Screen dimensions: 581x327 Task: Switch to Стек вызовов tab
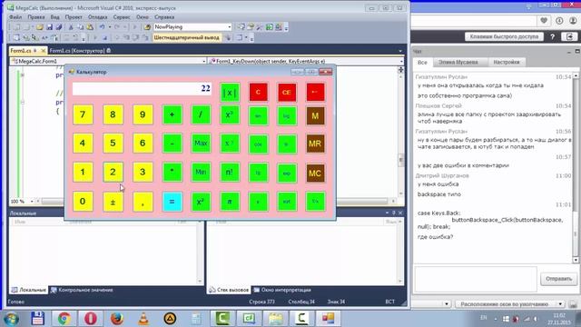[229, 290]
